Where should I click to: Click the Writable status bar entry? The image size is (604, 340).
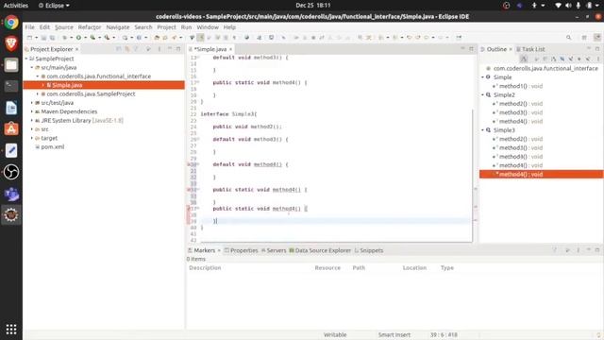tap(335, 334)
